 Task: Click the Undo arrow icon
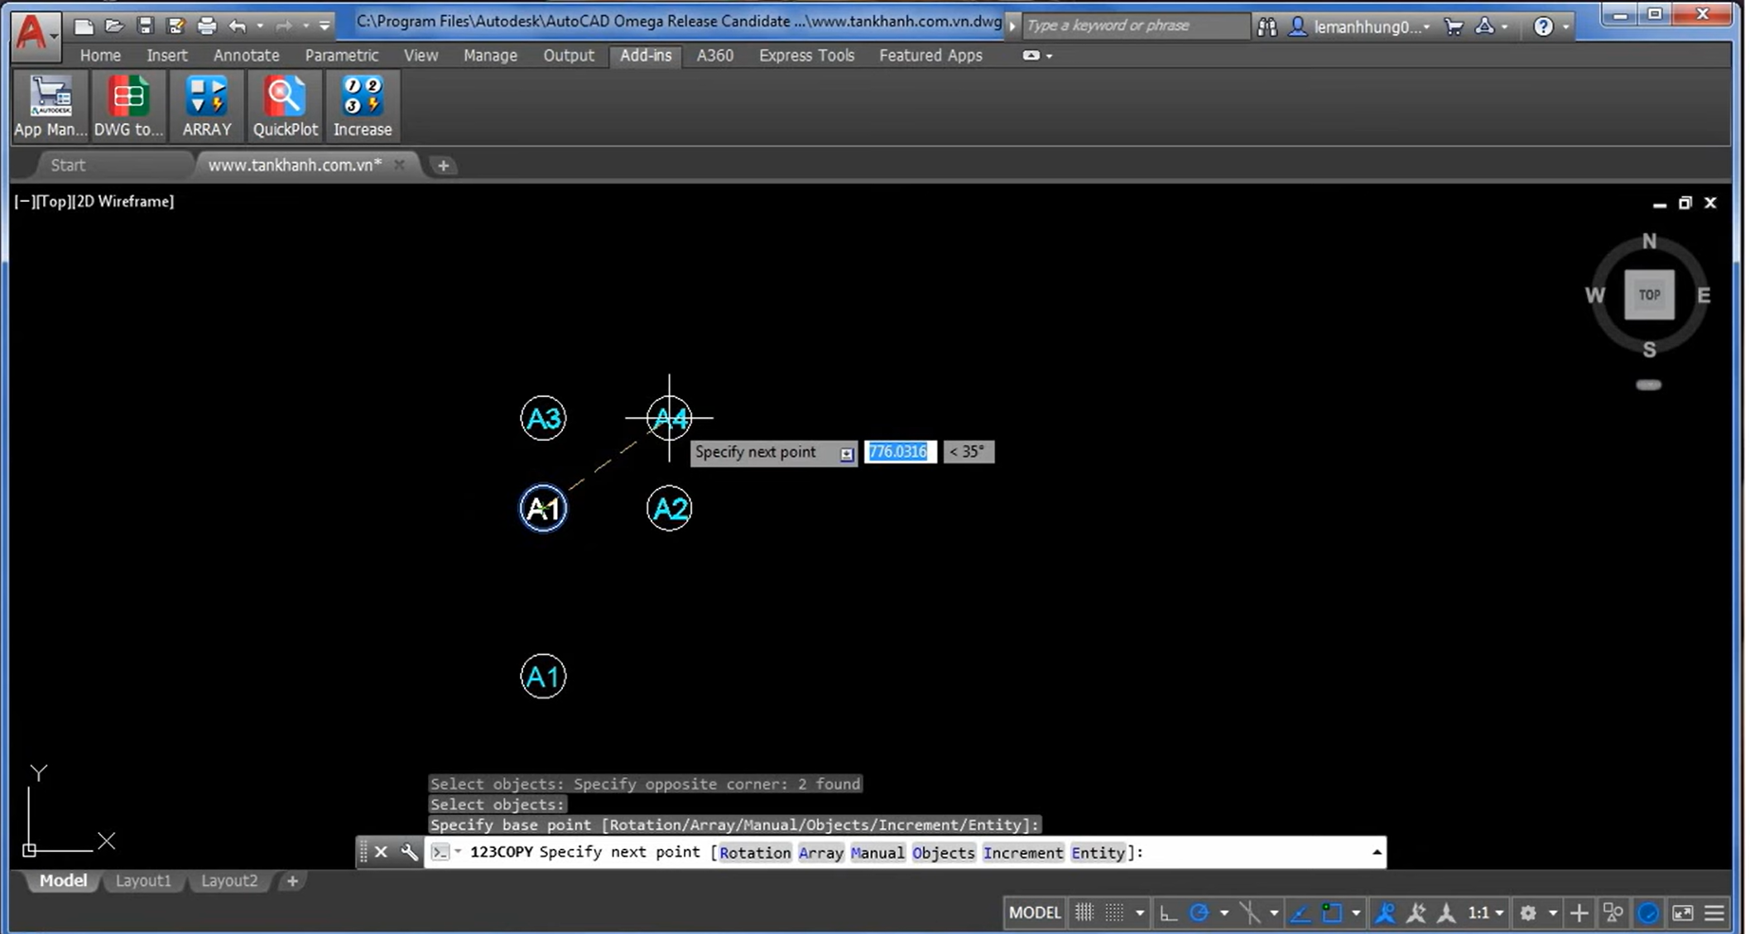coord(237,26)
